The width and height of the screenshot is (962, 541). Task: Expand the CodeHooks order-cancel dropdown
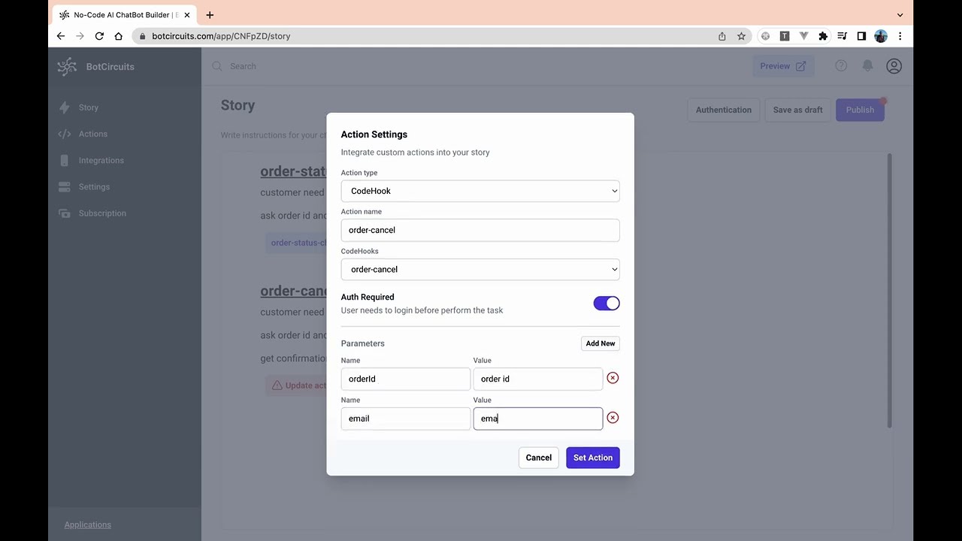point(479,269)
